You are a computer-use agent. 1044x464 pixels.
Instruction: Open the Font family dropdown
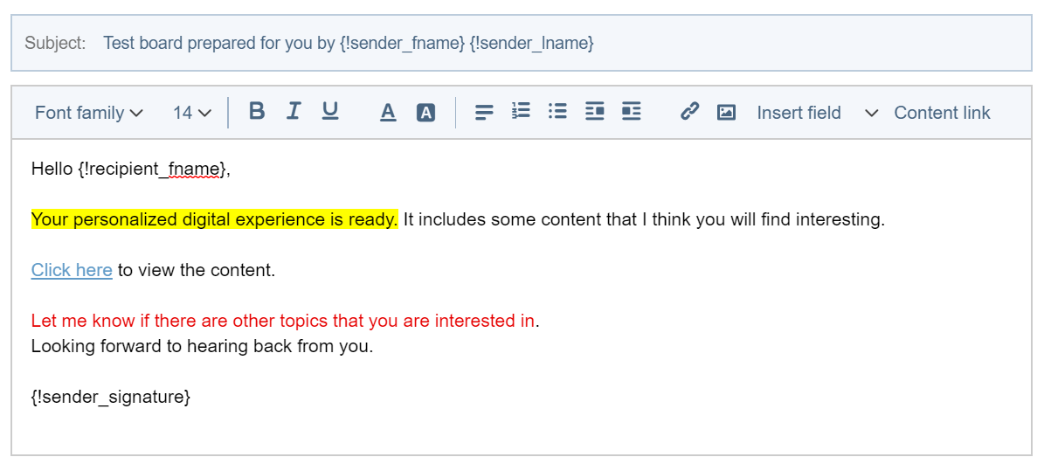pyautogui.click(x=88, y=113)
